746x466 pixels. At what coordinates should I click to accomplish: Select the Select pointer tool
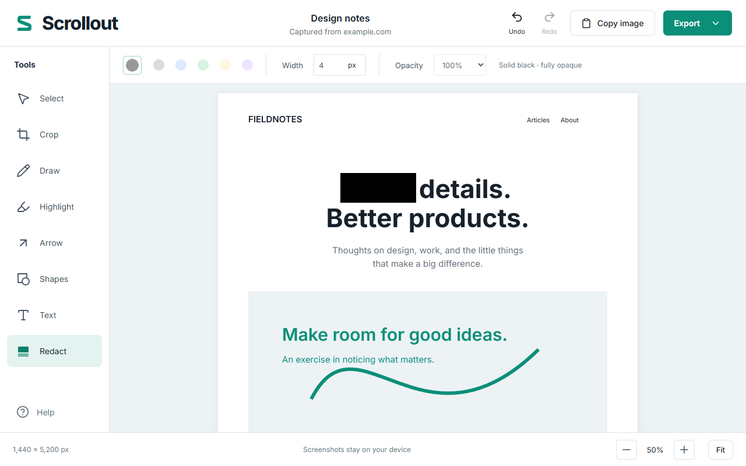(54, 98)
